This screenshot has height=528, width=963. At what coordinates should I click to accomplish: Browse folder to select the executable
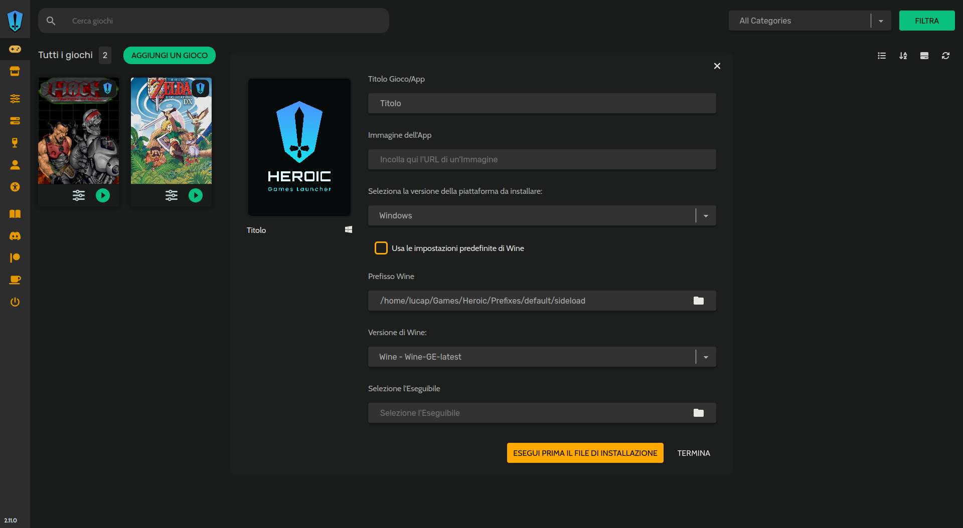(x=699, y=413)
